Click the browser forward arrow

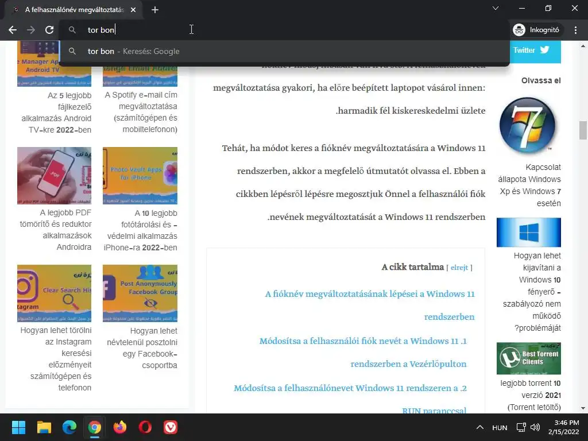31,30
